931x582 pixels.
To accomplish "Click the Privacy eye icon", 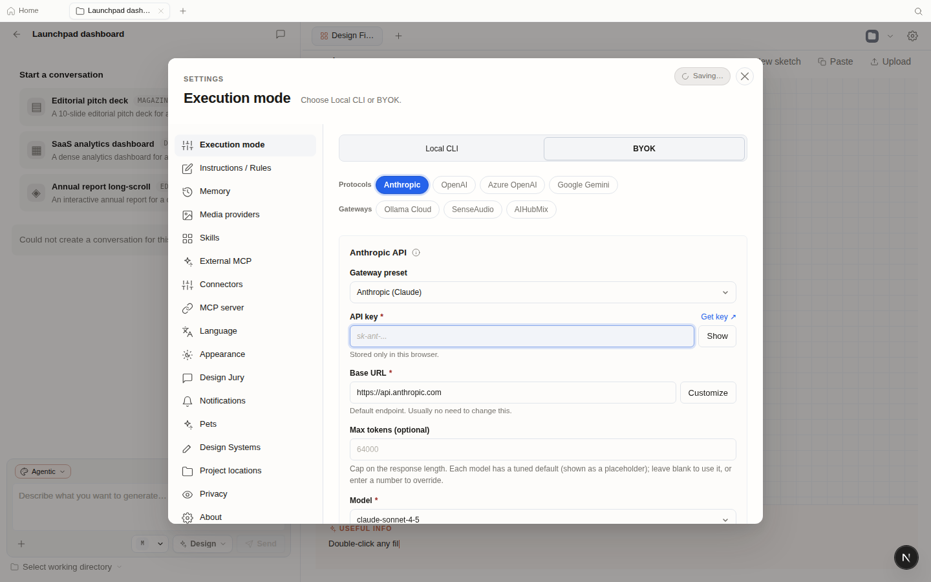I will click(x=187, y=495).
